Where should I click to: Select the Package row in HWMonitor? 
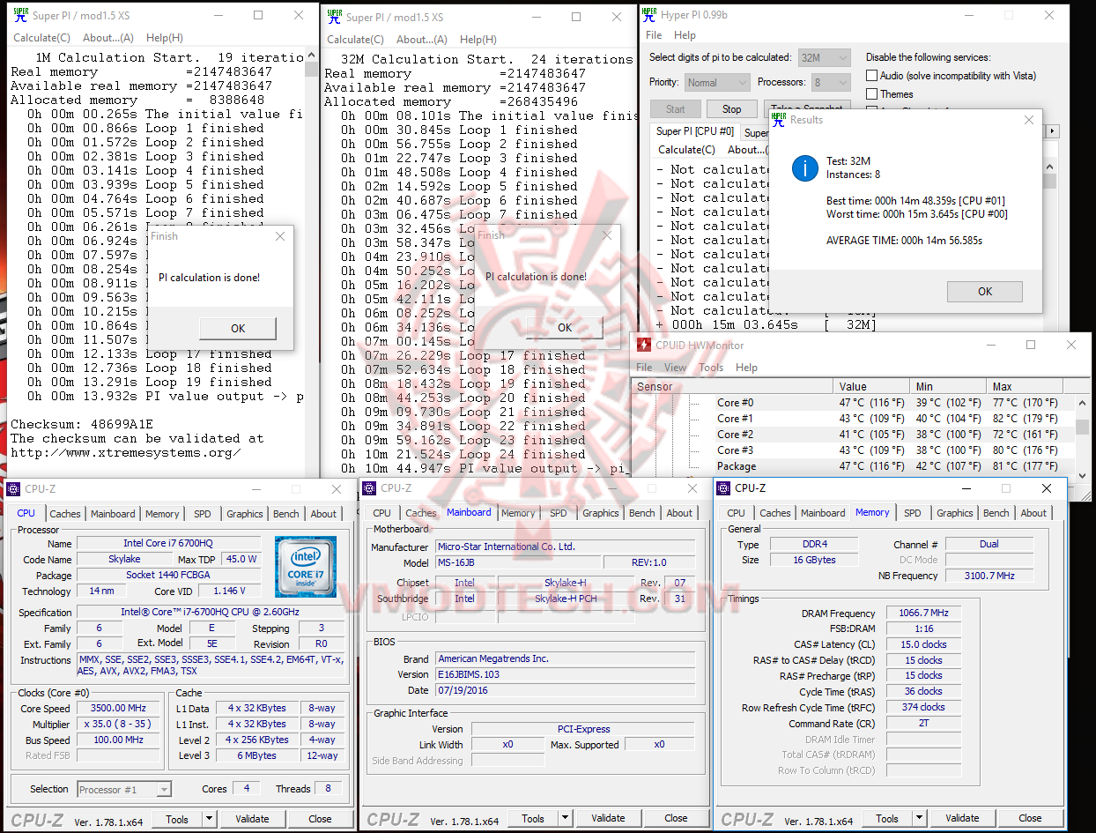coord(853,466)
